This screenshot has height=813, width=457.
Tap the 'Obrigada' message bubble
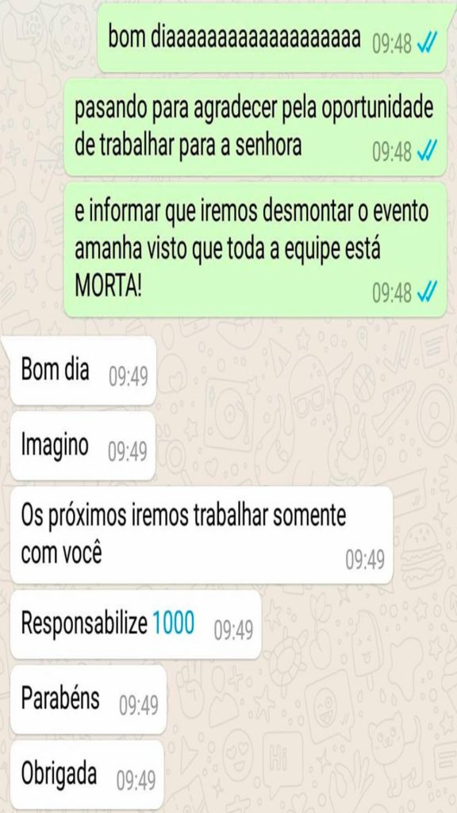point(87,775)
